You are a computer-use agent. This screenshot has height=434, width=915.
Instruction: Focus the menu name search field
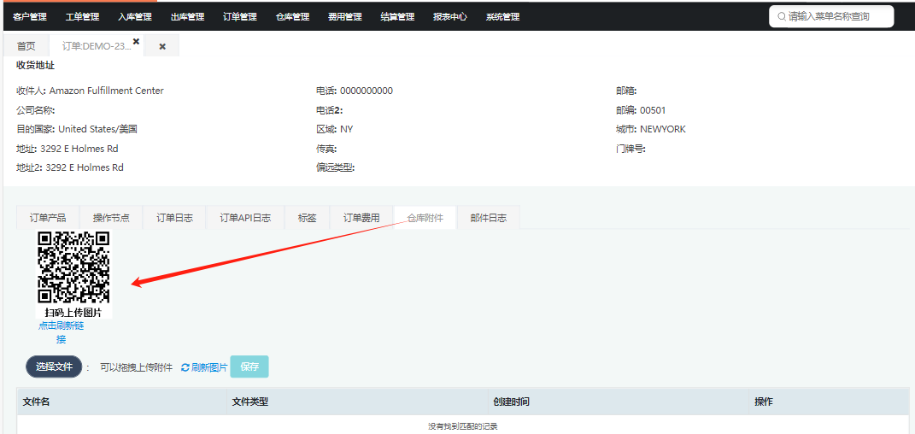(831, 16)
